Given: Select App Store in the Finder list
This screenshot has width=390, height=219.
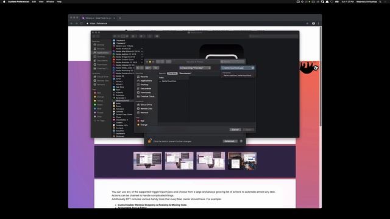Looking at the screenshot, I should click(x=119, y=87).
